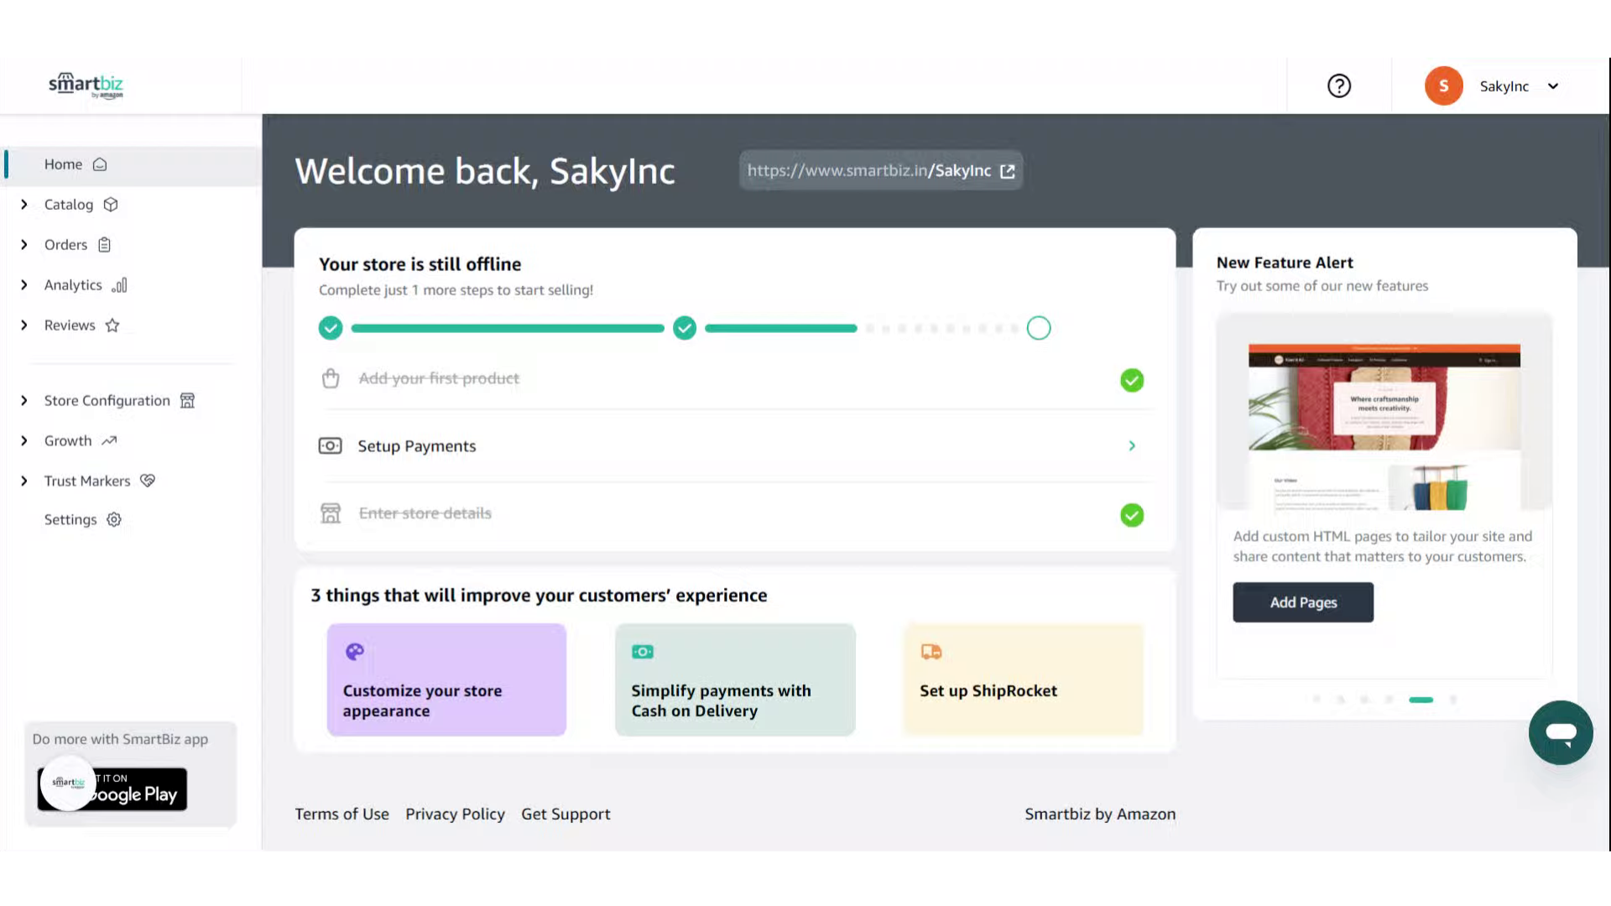Screen dimensions: 1611x906
Task: Click the Store Configuration shop icon
Action: pyautogui.click(x=187, y=401)
